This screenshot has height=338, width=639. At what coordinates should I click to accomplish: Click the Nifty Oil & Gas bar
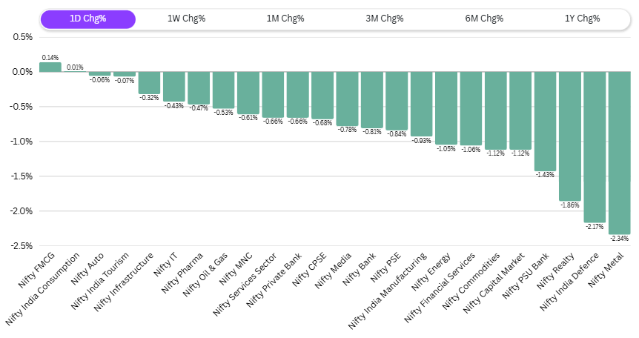[223, 90]
